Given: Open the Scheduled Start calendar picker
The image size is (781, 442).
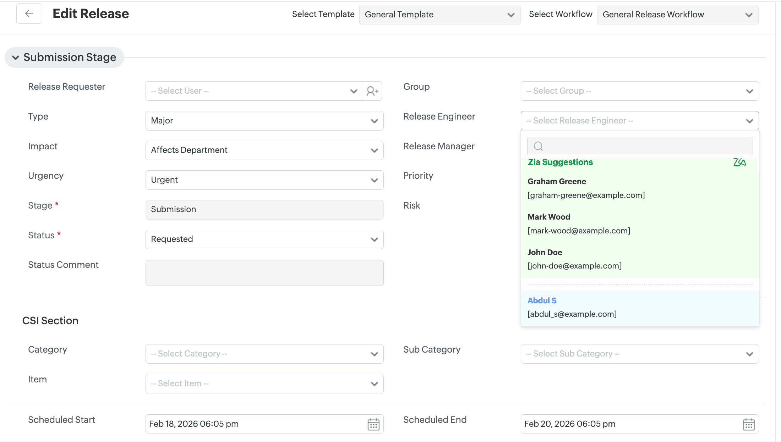Looking at the screenshot, I should 373,424.
